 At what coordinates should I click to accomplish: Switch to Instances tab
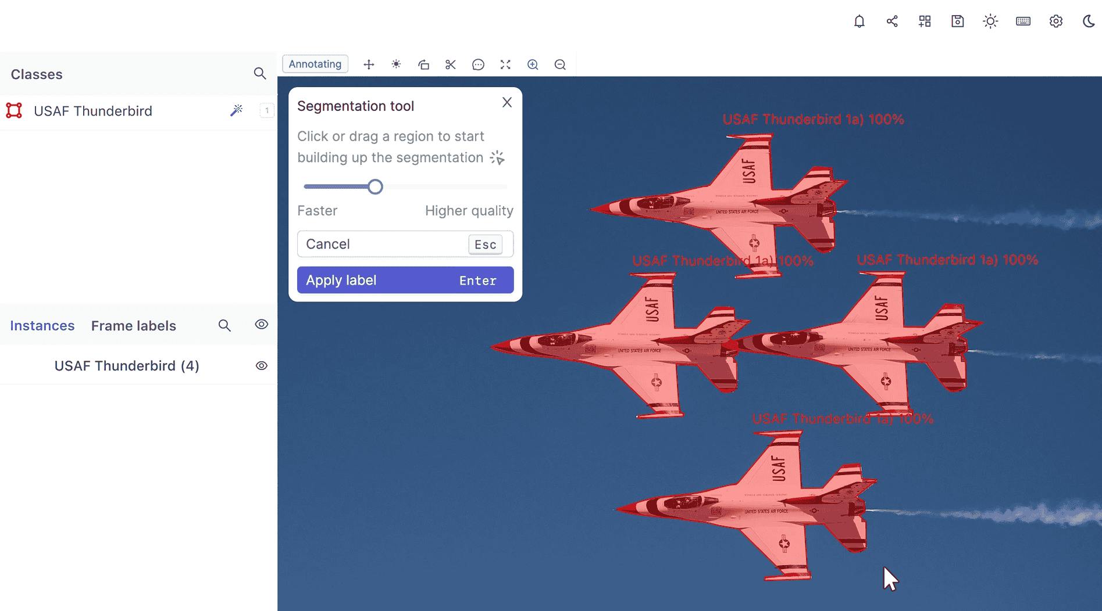[x=42, y=326]
